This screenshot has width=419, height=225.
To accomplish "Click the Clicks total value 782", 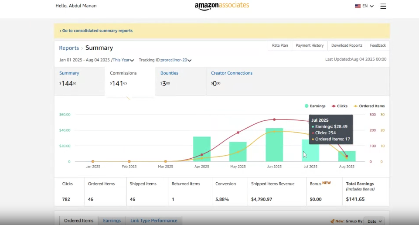I will point(66,199).
